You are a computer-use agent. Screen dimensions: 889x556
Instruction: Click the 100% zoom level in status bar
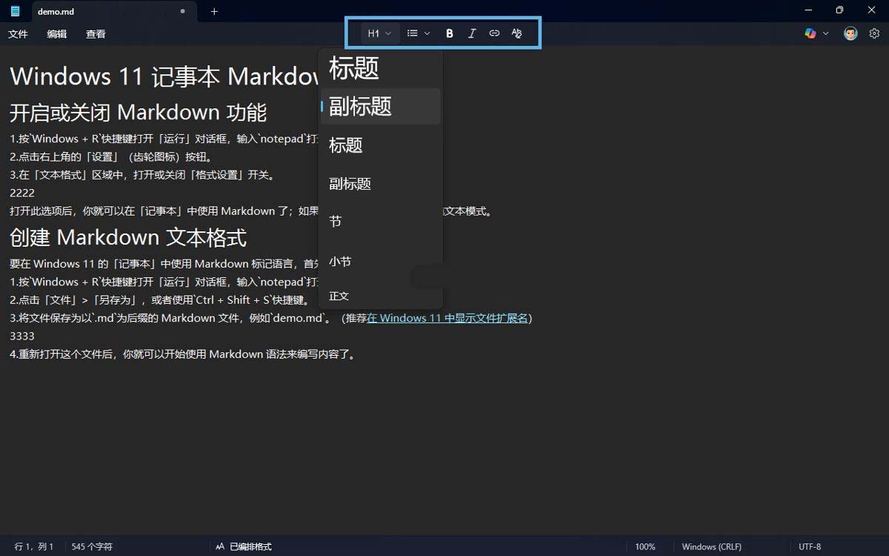click(645, 546)
